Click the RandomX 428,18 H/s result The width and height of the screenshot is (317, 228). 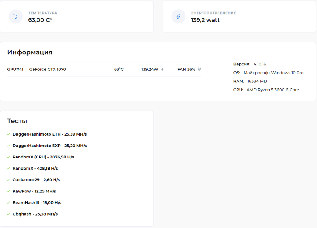tap(35, 168)
